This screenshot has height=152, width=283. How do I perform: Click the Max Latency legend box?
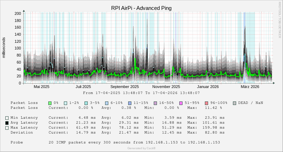pos(7,128)
